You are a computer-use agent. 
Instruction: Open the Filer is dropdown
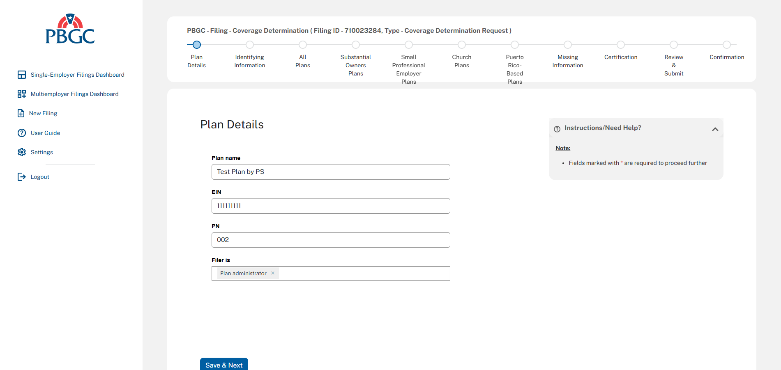[x=364, y=274]
